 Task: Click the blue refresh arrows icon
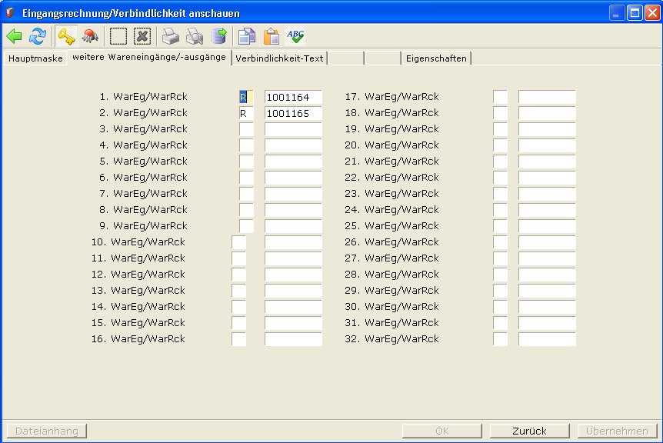pyautogui.click(x=38, y=36)
